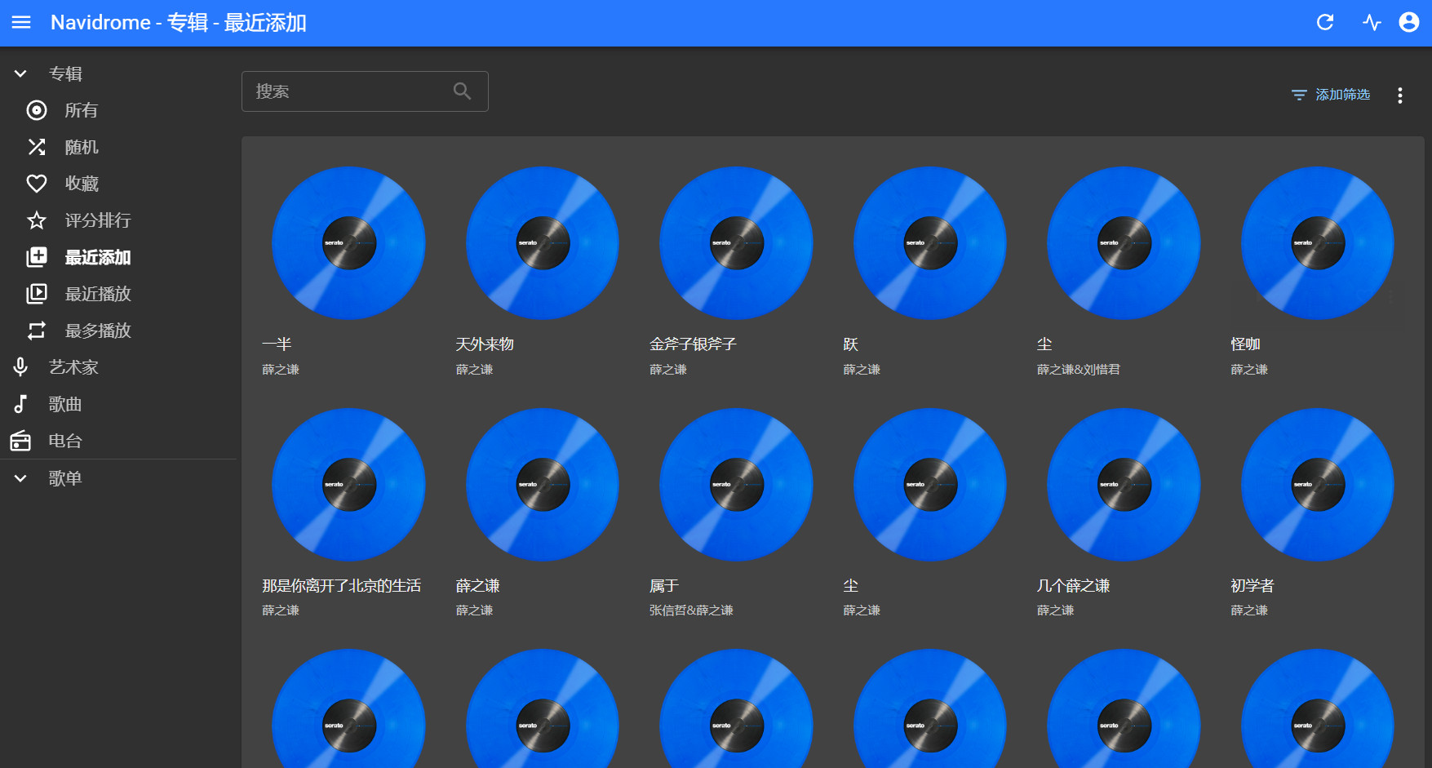The image size is (1432, 768).
Task: Click the refresh icon in top bar
Action: pos(1325,23)
